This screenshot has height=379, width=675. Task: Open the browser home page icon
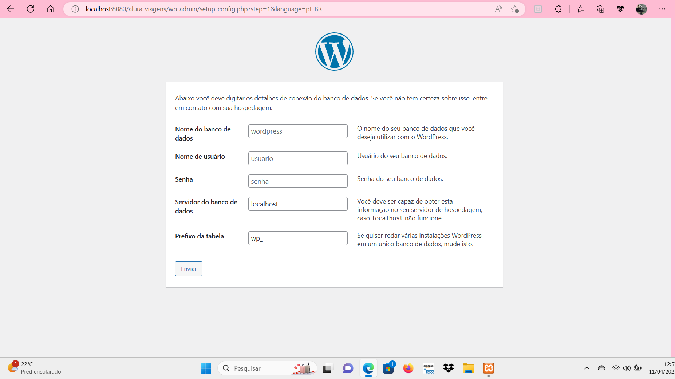click(51, 9)
